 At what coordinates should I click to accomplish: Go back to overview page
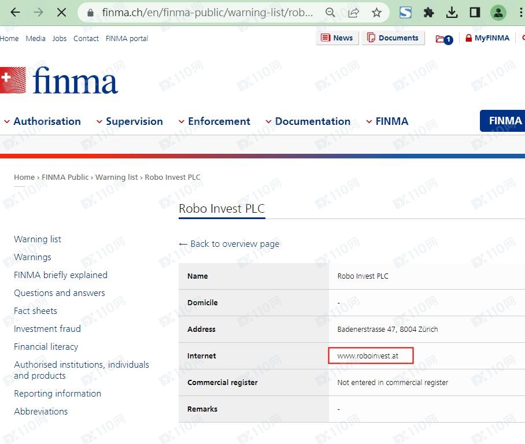tap(229, 244)
